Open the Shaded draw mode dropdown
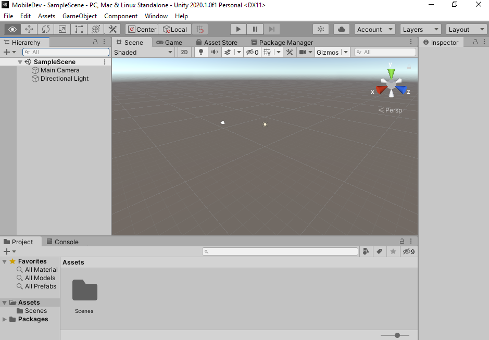Screen dimensions: 489x340 143,52
